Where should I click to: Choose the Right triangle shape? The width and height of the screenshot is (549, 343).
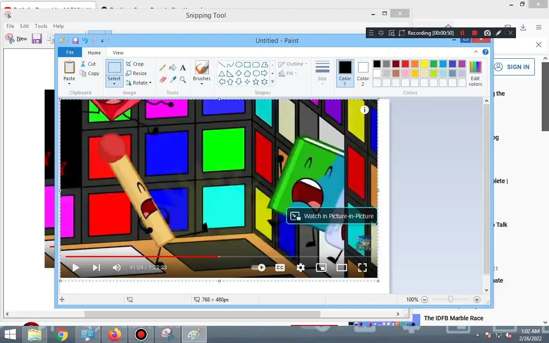(230, 73)
